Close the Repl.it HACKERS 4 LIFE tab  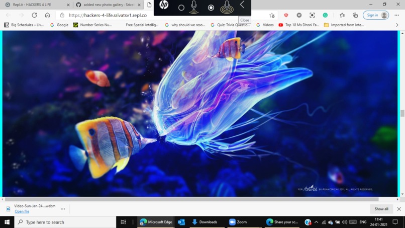[68, 5]
